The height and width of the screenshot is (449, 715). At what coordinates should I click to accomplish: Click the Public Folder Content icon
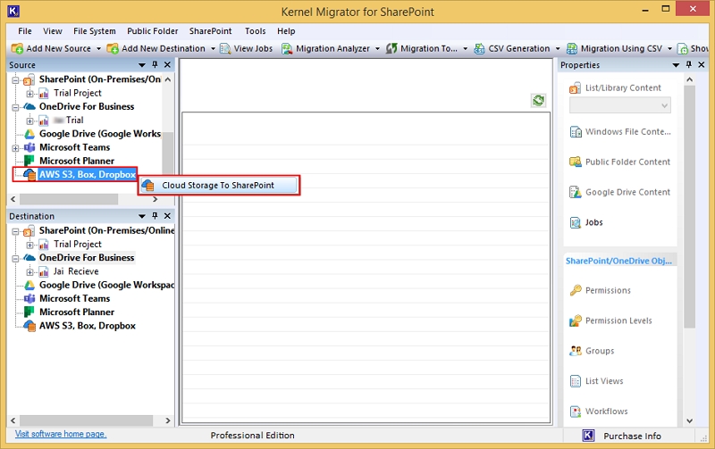[x=576, y=162]
